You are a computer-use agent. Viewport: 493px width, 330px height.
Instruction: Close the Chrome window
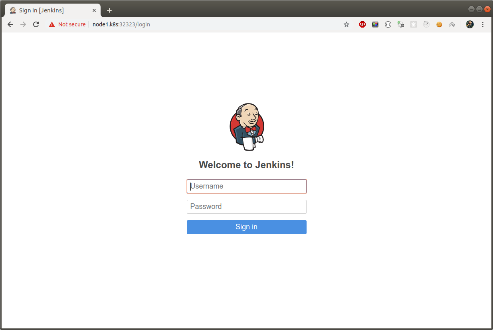point(487,9)
